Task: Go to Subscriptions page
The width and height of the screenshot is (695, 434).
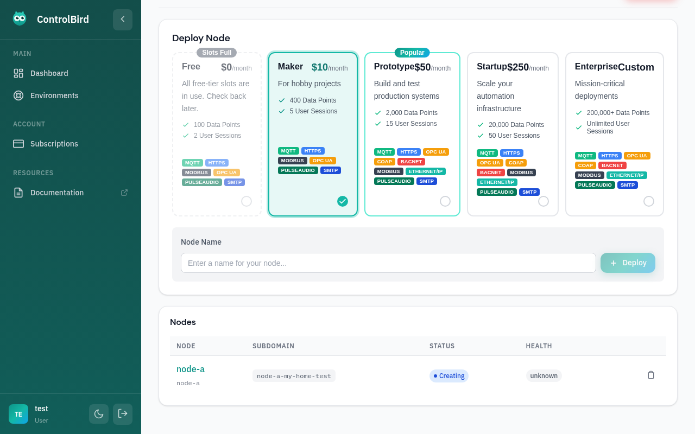Action: point(71,144)
